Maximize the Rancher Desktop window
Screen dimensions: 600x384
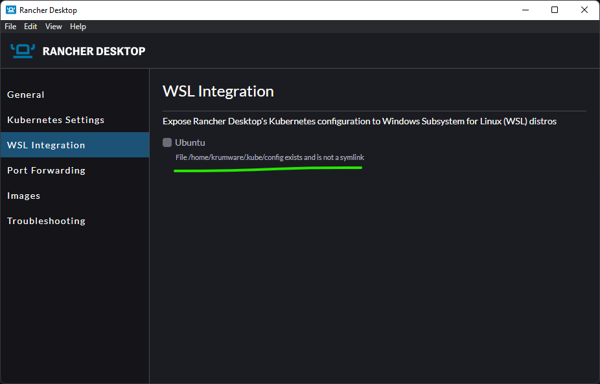(555, 10)
